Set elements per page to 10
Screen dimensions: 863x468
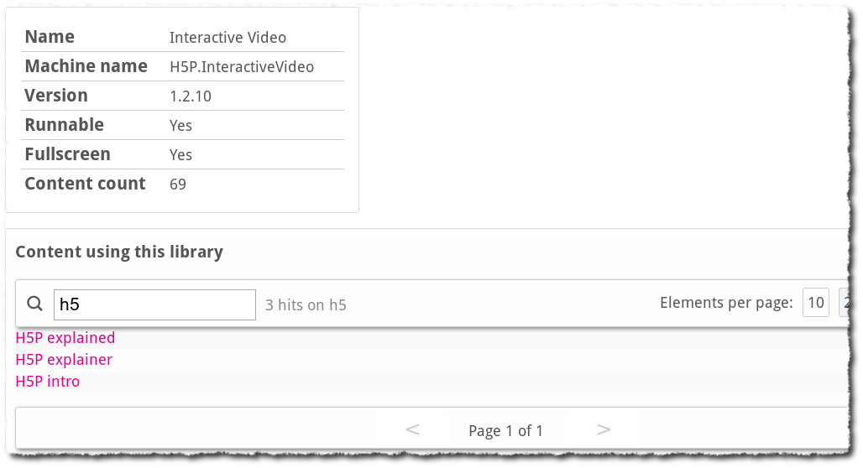[x=816, y=303]
